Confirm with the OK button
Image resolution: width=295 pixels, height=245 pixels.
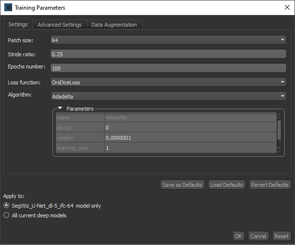pos(238,236)
